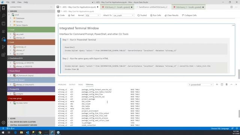Collapse the SERVERS section
The width and height of the screenshot is (240, 135).
point(31,11)
